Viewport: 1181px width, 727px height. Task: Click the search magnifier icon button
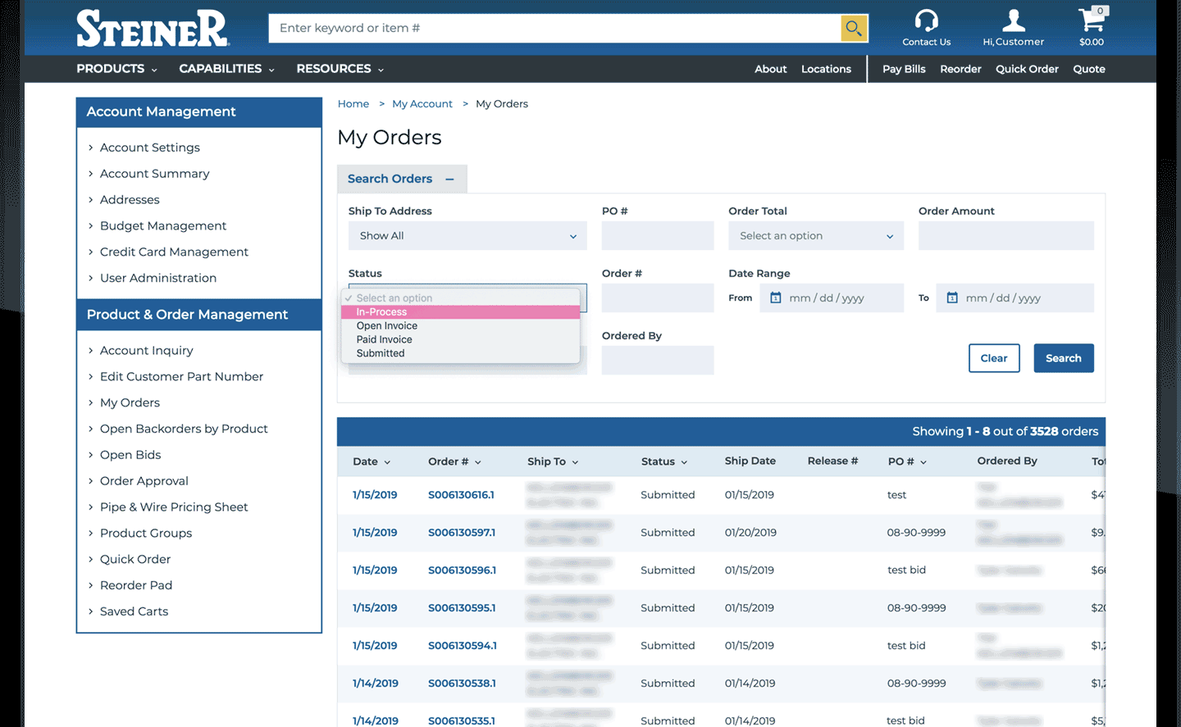point(854,29)
